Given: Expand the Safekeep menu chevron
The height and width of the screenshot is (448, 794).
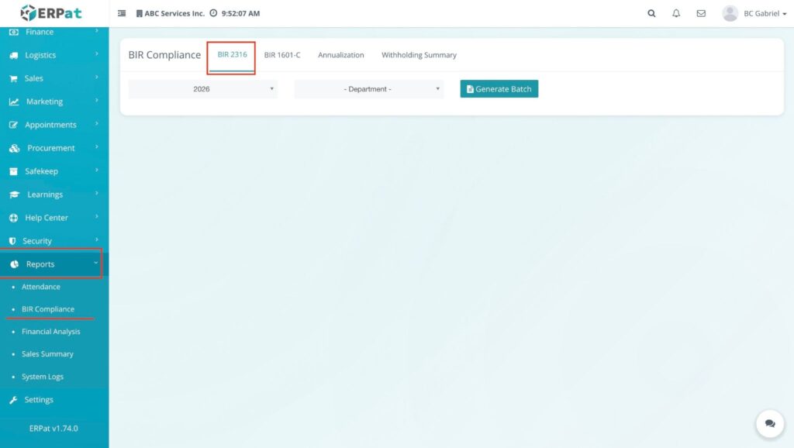Looking at the screenshot, I should (96, 171).
